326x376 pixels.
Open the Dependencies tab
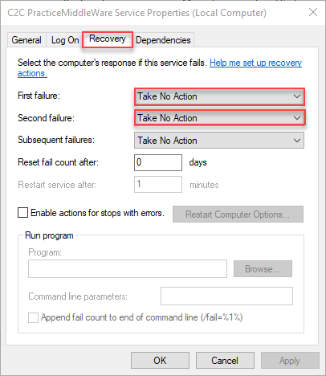click(x=163, y=40)
